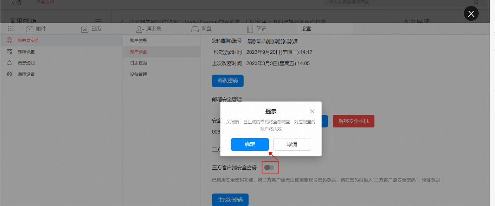Open the 网盘 drive tab
Screen dimensions: 495x206
point(201,29)
